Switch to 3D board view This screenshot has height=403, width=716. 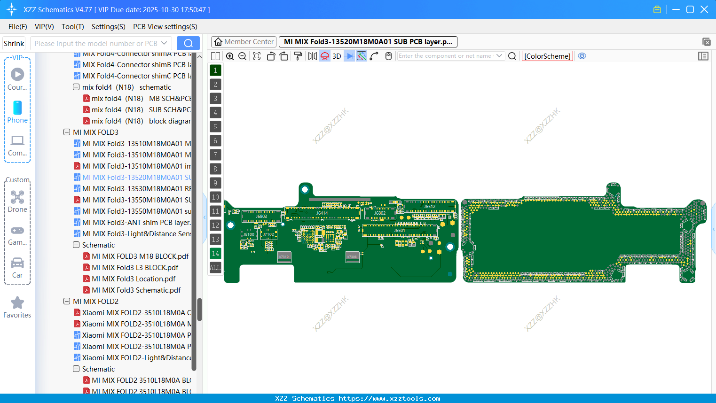click(x=336, y=56)
